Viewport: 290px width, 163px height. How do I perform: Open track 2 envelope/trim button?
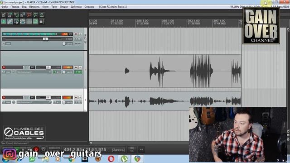click(6, 102)
